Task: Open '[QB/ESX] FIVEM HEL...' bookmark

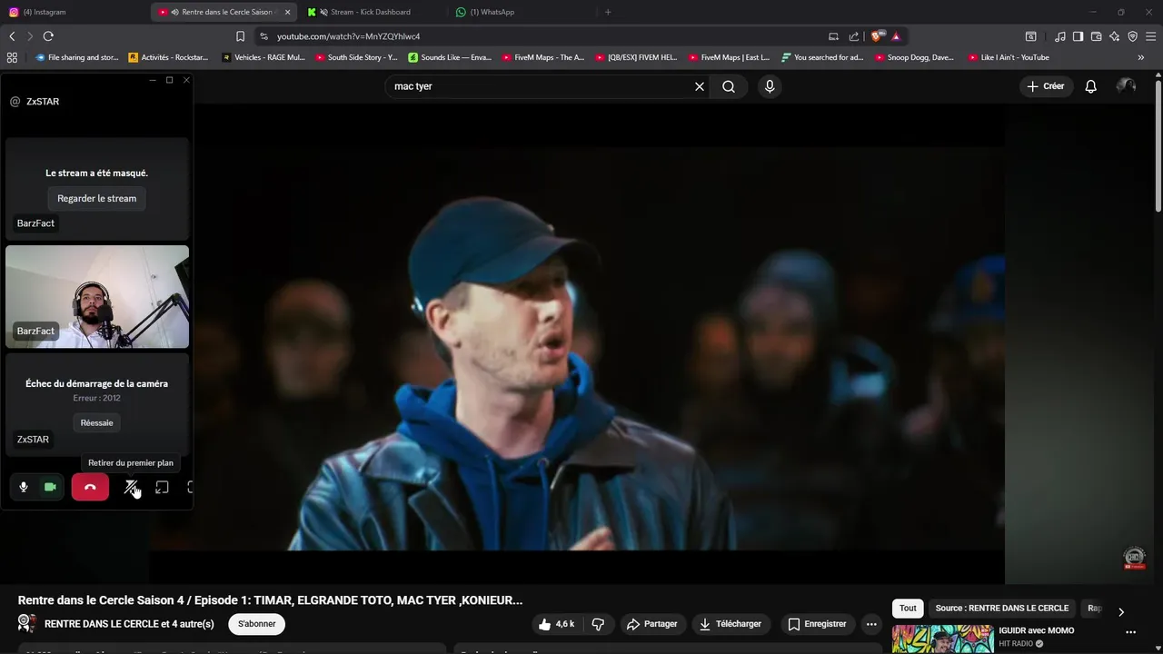Action: [x=636, y=57]
